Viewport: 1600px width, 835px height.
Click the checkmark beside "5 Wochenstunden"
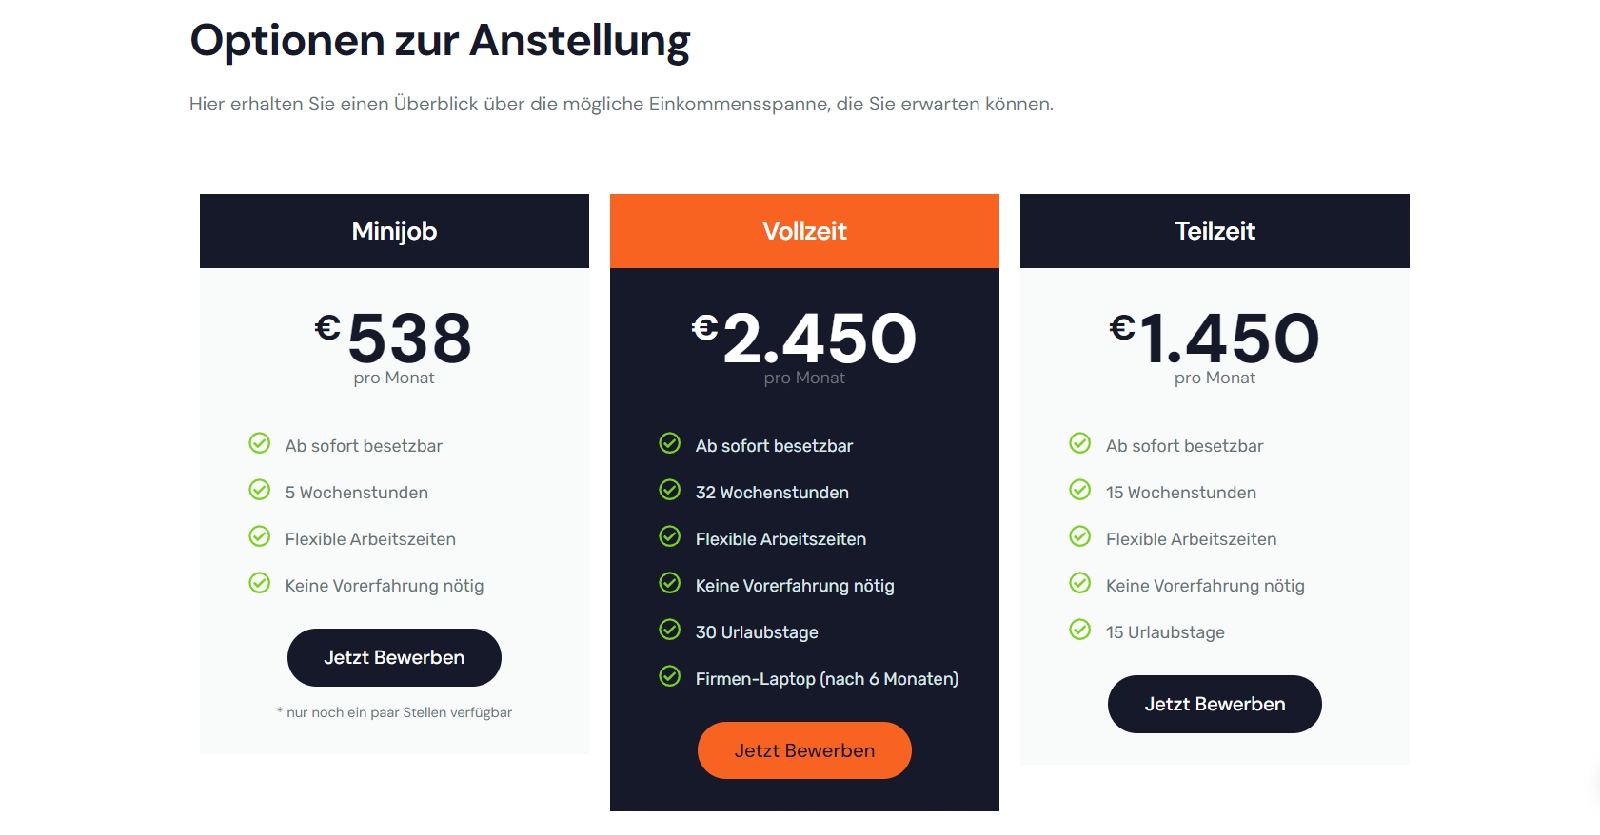260,490
